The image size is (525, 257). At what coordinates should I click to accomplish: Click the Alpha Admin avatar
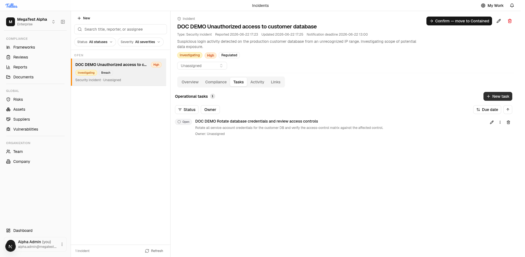click(x=11, y=246)
